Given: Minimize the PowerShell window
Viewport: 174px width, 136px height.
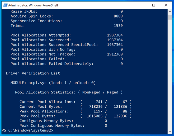Looking at the screenshot, I should click(142, 5).
